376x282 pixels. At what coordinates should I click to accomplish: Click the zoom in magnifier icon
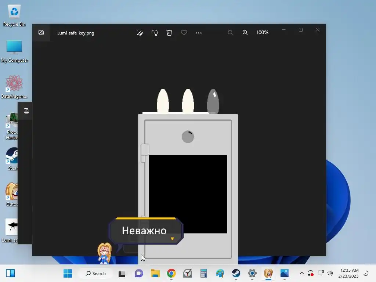[x=245, y=33]
